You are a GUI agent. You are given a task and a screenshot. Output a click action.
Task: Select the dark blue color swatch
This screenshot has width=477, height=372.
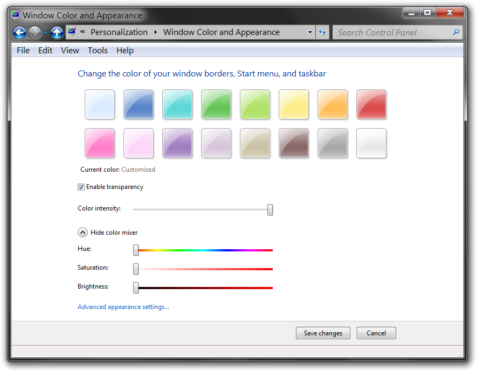coord(139,104)
